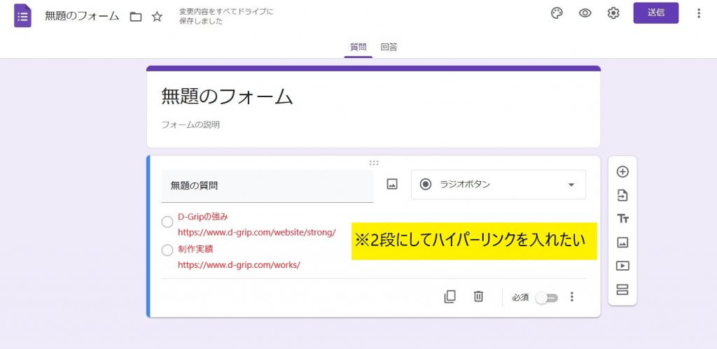Delete the question with trash icon

pyautogui.click(x=478, y=297)
